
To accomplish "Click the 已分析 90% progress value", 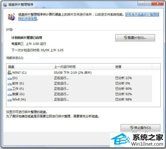I will click(x=124, y=89).
